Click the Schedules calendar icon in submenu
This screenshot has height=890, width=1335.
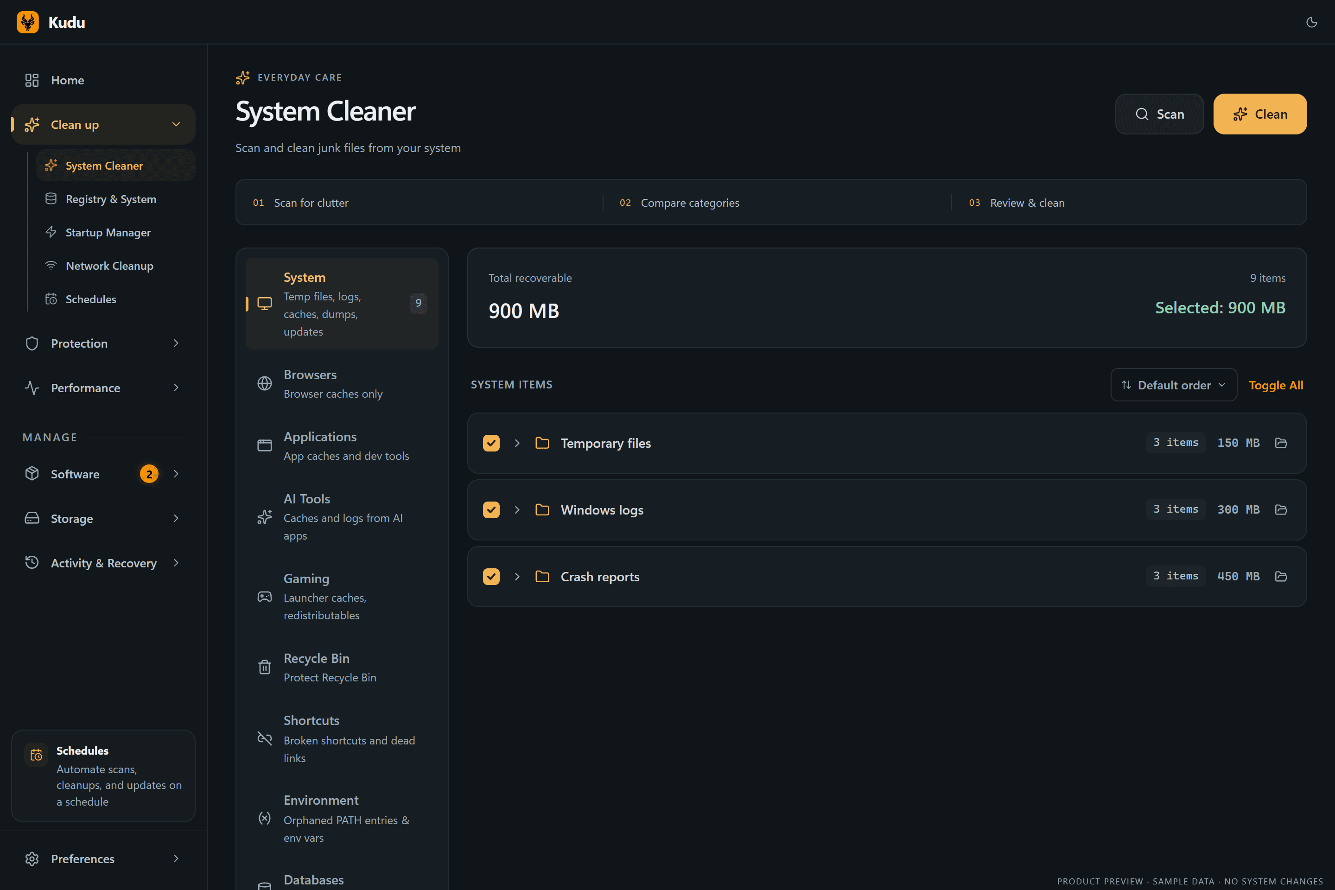tap(51, 299)
